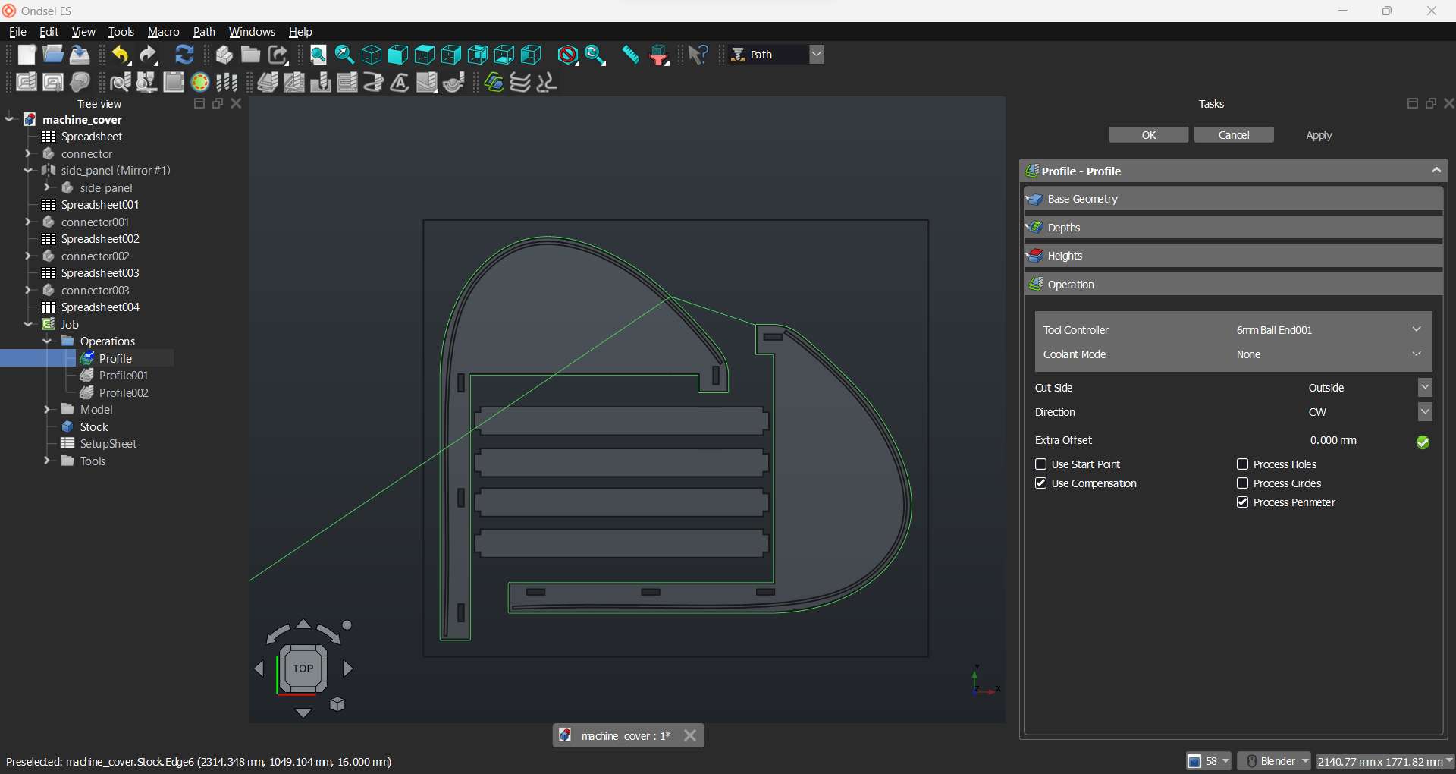This screenshot has width=1456, height=774.
Task: Open the Macro menu
Action: coord(163,32)
